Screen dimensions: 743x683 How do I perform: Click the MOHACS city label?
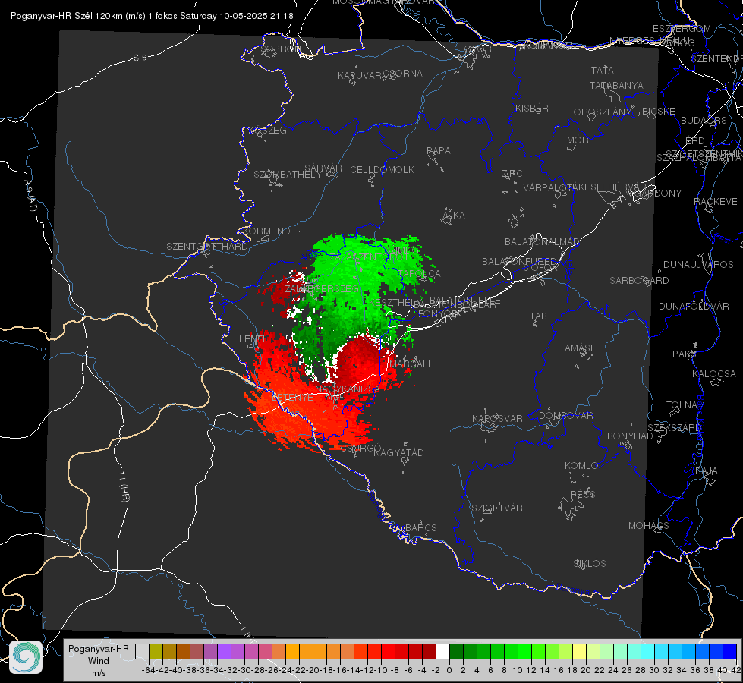[649, 526]
